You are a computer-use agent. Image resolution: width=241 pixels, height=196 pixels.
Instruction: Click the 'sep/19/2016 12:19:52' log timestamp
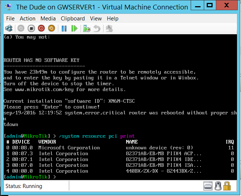(33, 113)
